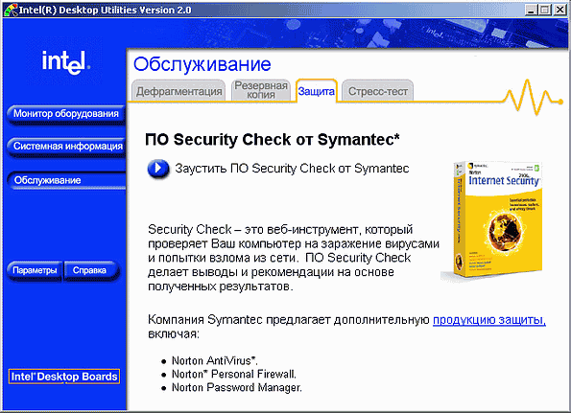Switch to the Резервная копия tab
Viewport: 571px width, 413px height.
(261, 90)
